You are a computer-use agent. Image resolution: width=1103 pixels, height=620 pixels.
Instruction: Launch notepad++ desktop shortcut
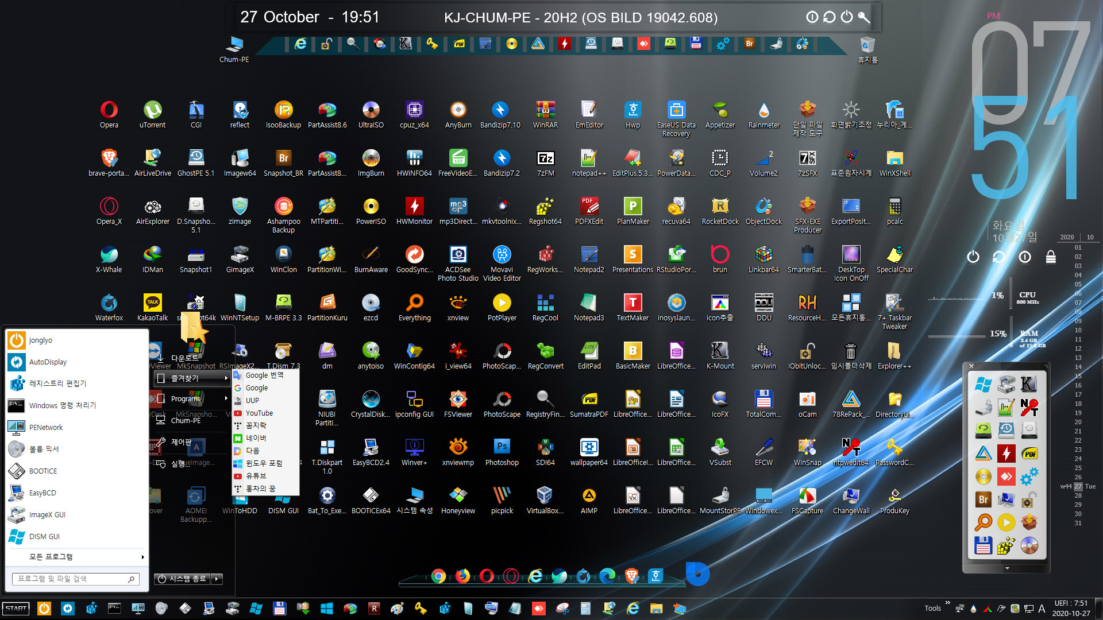coord(589,162)
